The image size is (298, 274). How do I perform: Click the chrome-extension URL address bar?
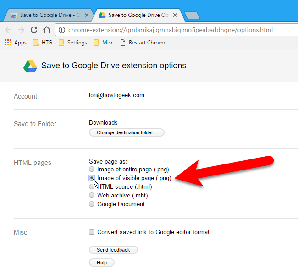click(x=174, y=30)
